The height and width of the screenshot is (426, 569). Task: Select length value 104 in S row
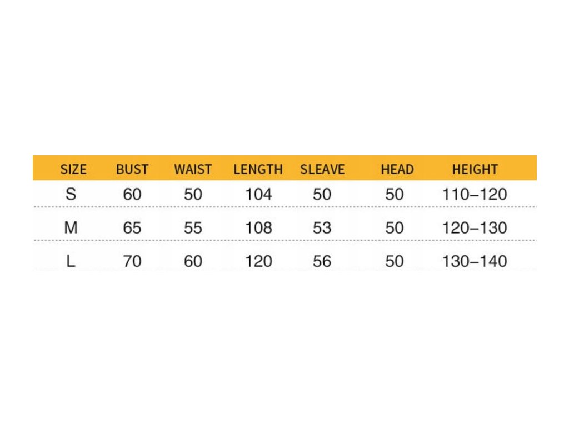(258, 195)
